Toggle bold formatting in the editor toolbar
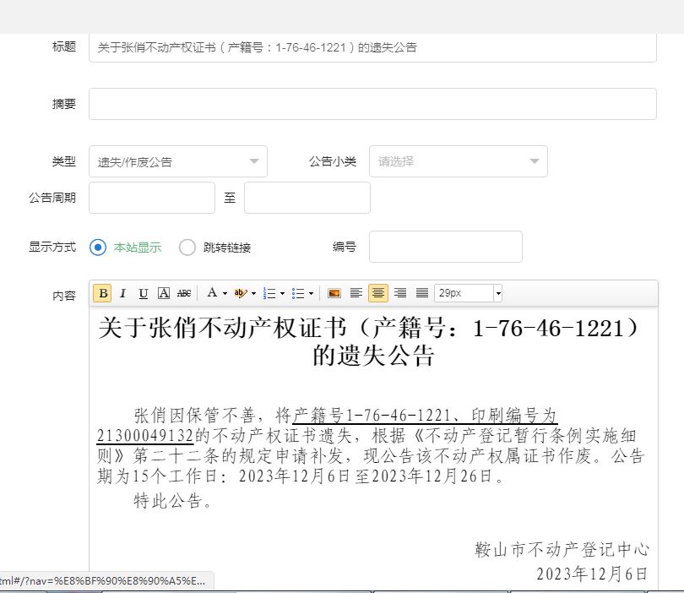 pos(103,293)
